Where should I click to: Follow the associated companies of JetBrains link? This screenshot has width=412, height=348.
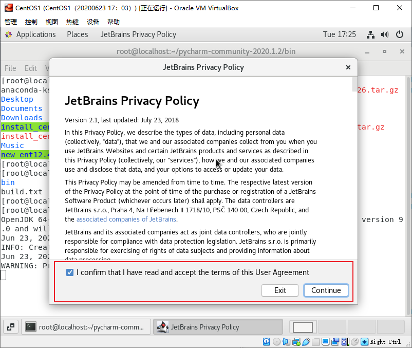pos(126,219)
